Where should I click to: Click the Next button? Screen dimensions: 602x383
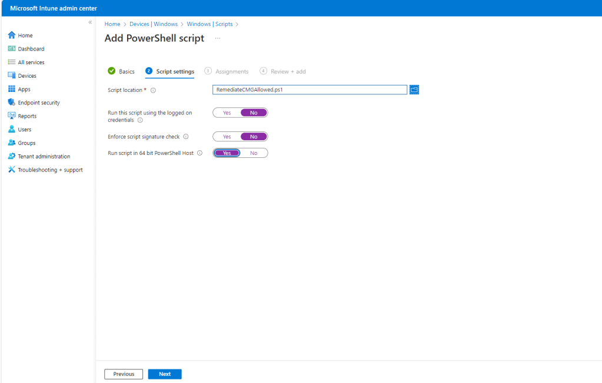(165, 374)
